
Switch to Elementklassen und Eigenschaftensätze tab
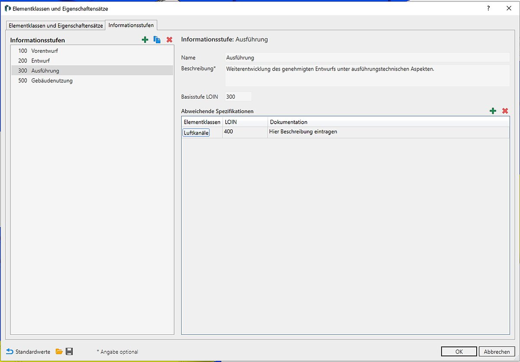click(56, 26)
